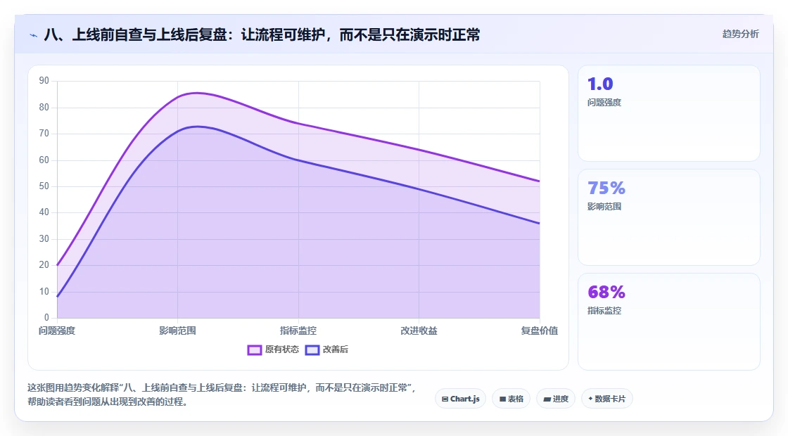Open the 68% 指标监控 stat card
The height and width of the screenshot is (436, 788).
(x=669, y=321)
